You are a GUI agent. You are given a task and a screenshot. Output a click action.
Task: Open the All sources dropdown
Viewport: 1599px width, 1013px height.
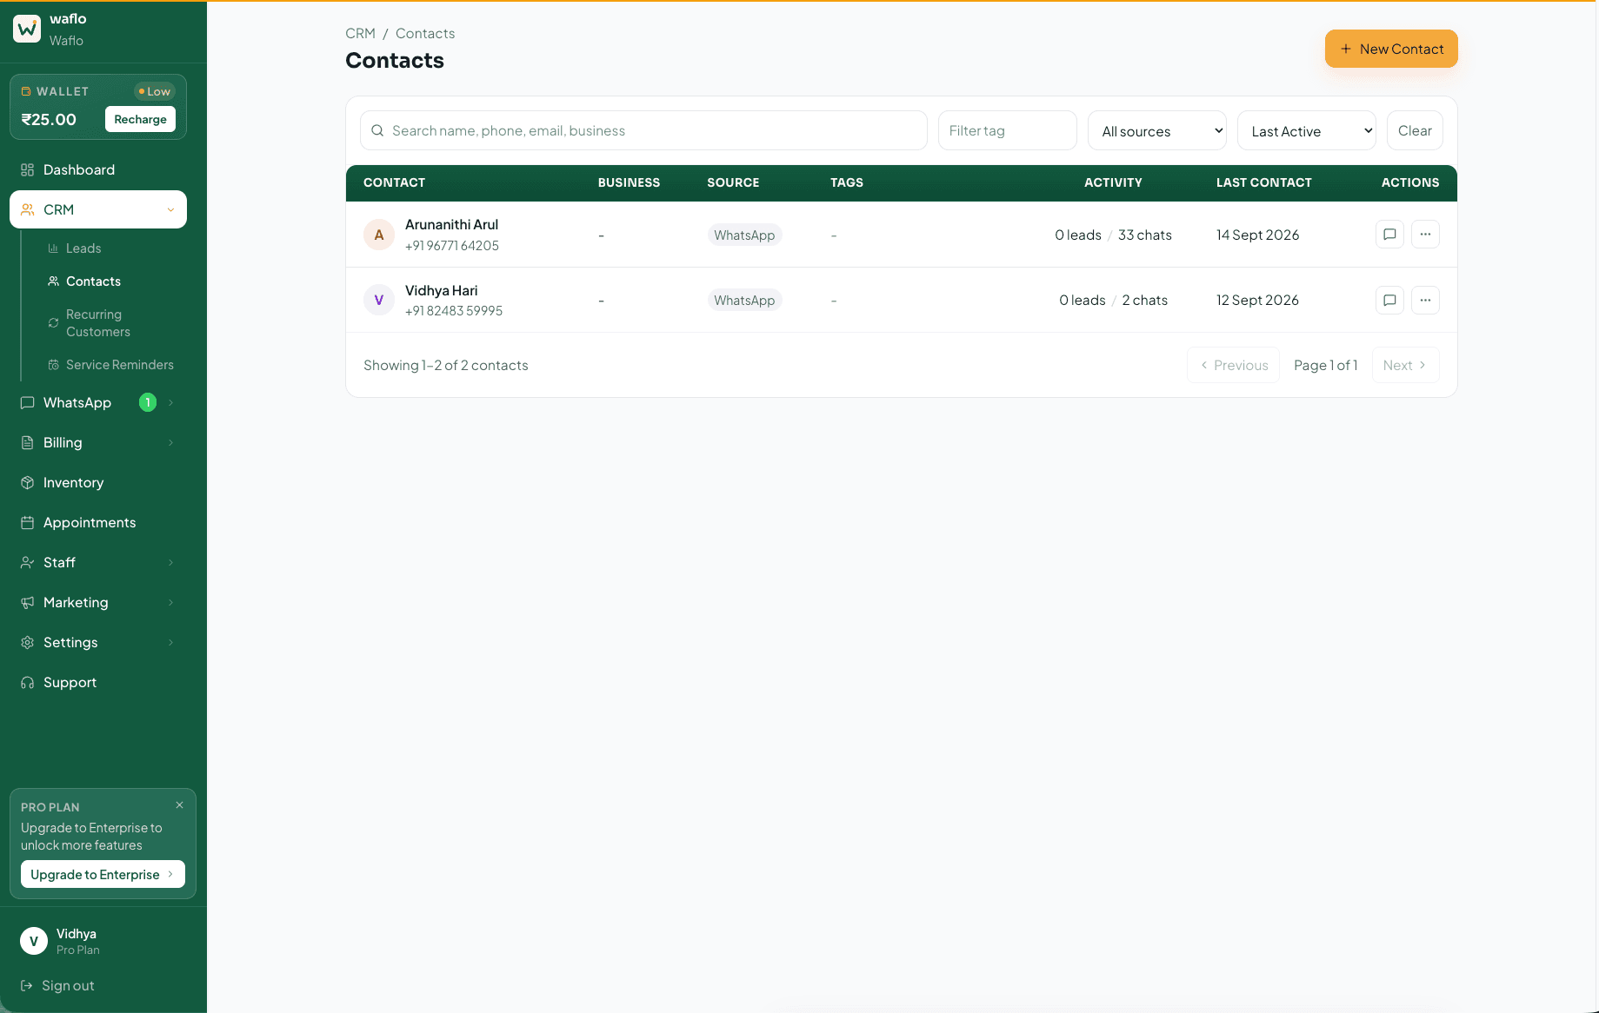click(x=1157, y=130)
